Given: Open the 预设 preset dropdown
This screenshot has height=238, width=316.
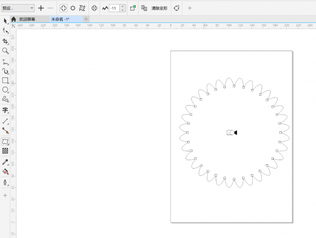Looking at the screenshot, I should click(18, 8).
